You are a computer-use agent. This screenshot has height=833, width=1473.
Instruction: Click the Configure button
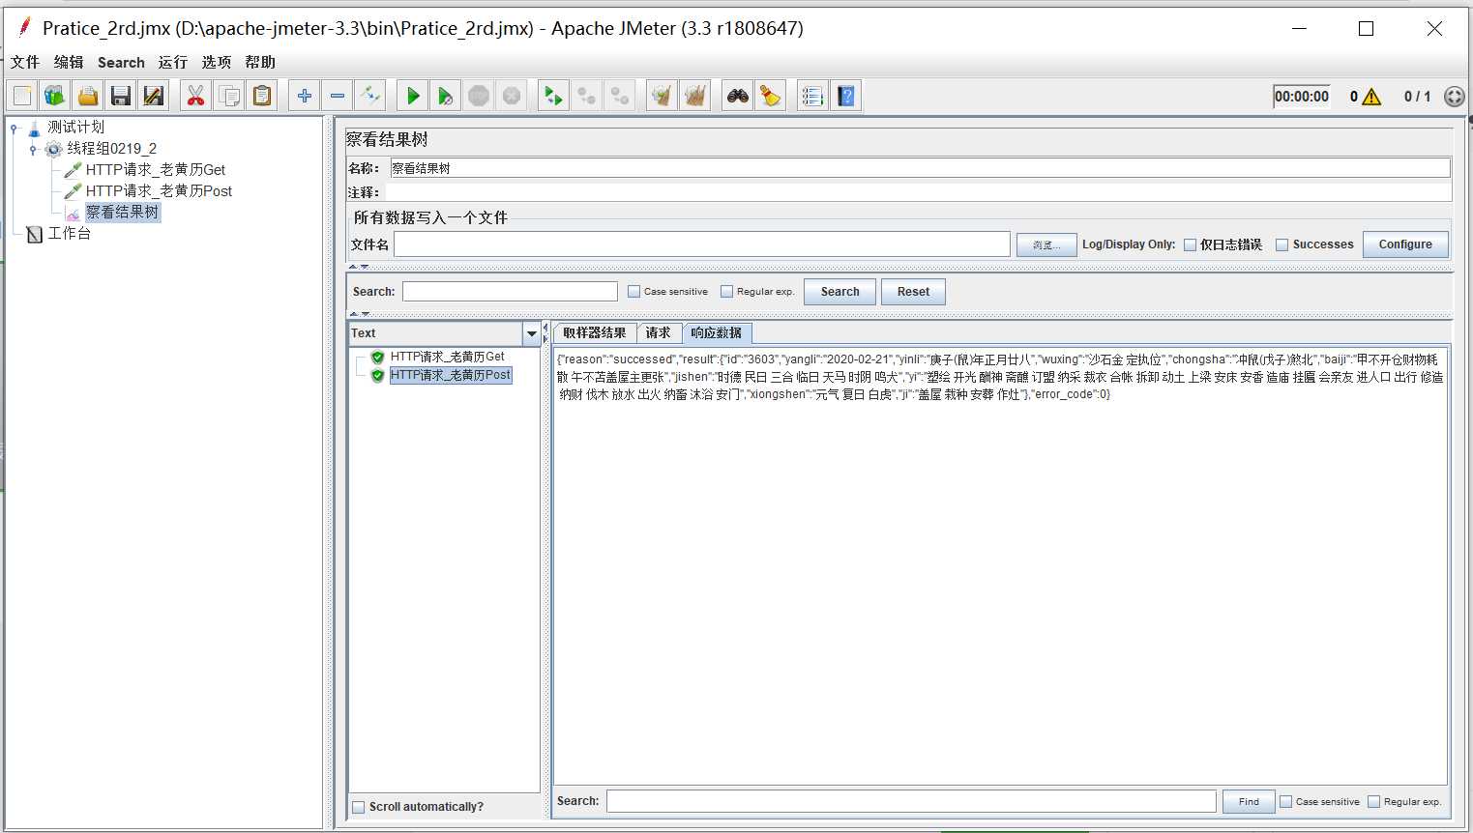pos(1405,244)
